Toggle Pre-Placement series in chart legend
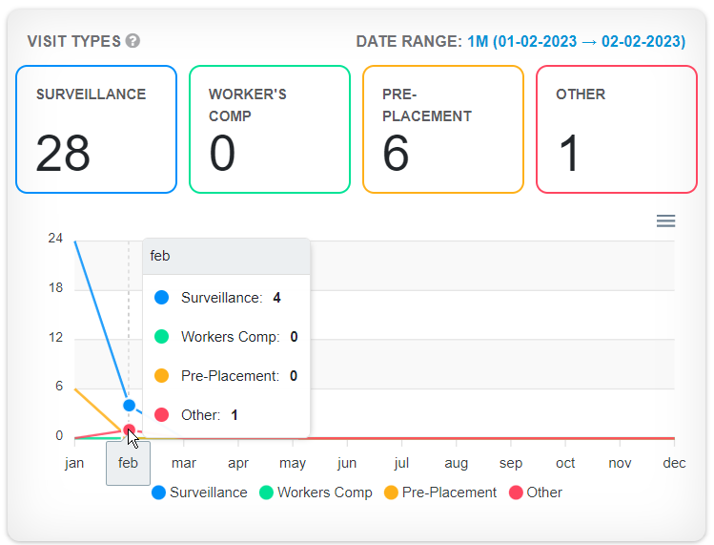This screenshot has width=714, height=545. pos(440,493)
